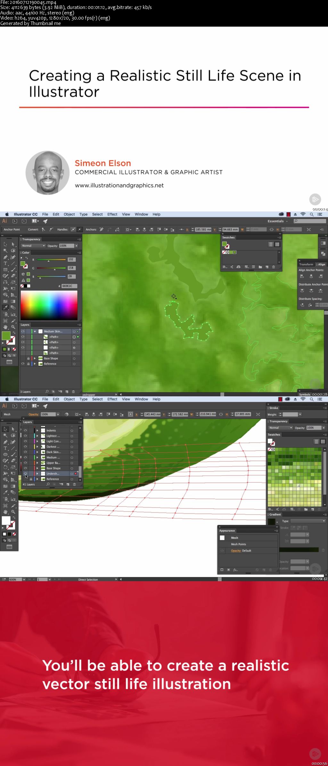Open Bridge from the Anchor Point frame toolbar
Viewport: 328px width, 766px height.
pyautogui.click(x=15, y=221)
